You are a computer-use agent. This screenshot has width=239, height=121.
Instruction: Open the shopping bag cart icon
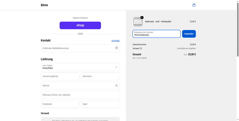tap(194, 5)
